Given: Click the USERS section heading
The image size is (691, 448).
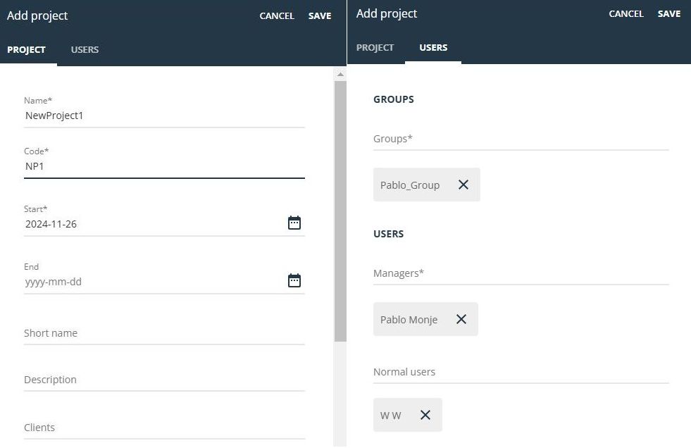Looking at the screenshot, I should click(388, 234).
